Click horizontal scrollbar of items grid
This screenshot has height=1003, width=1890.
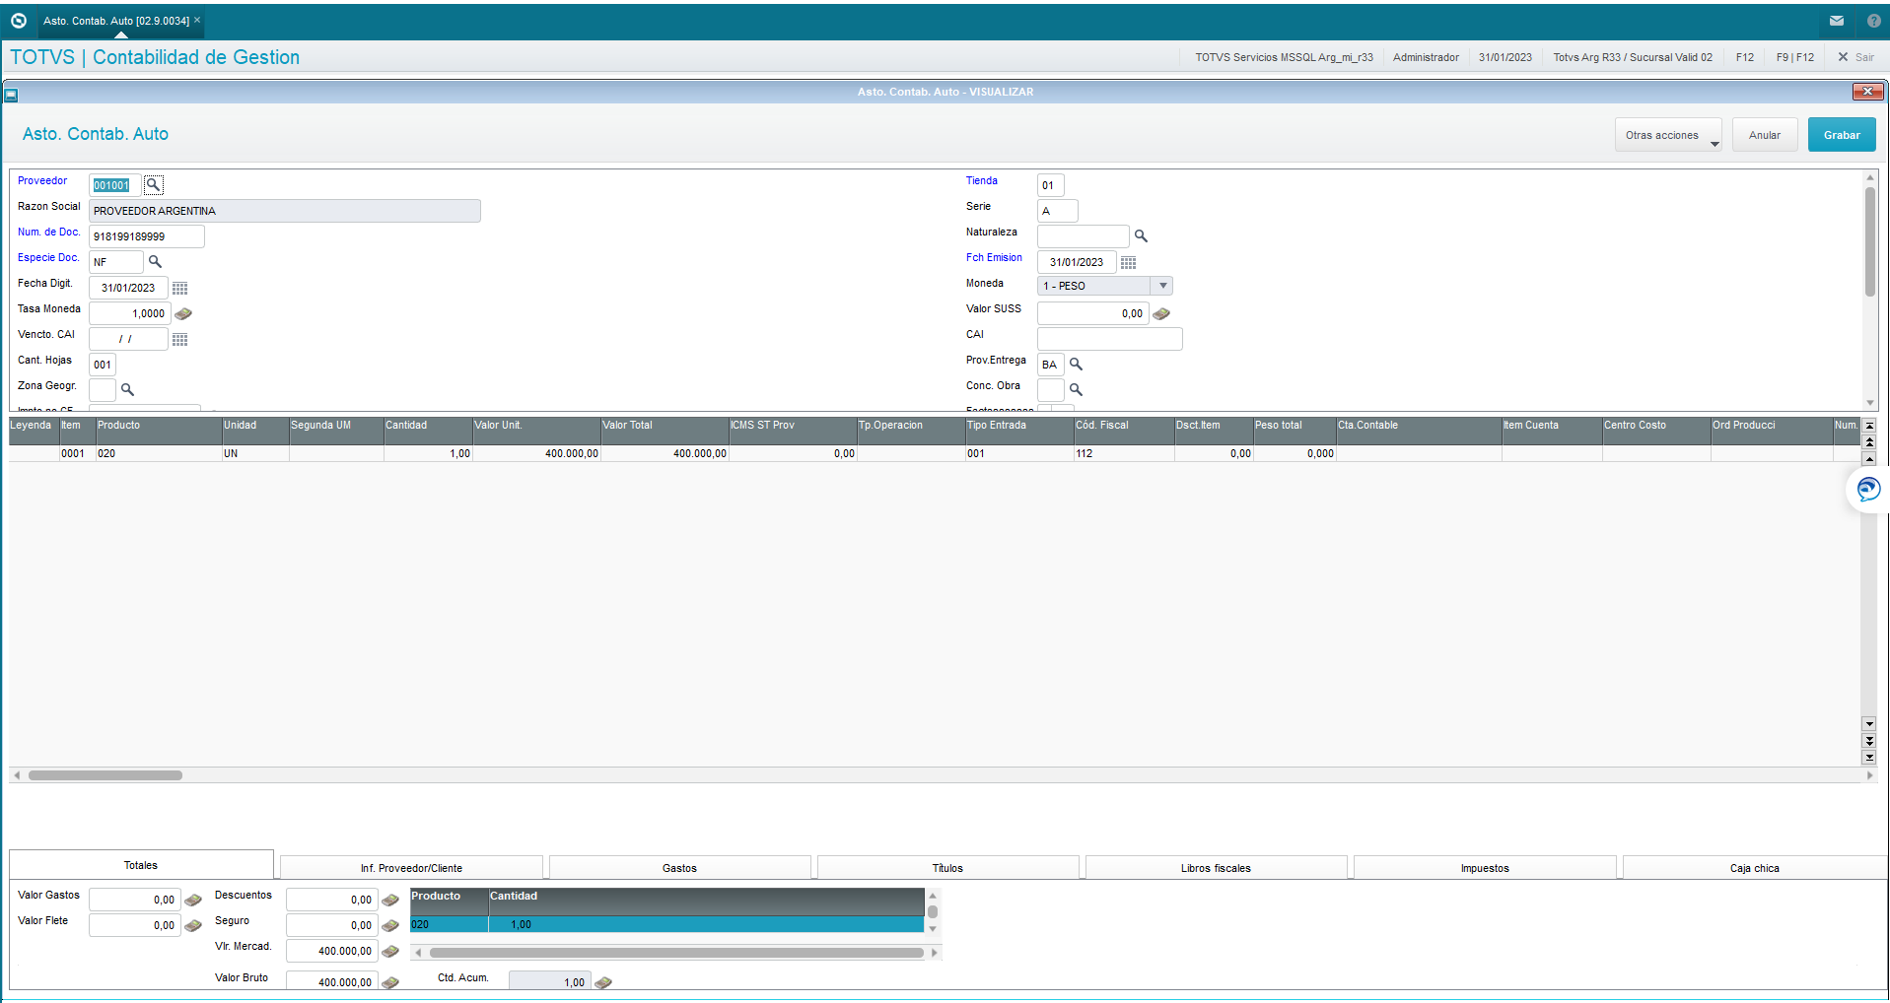tap(105, 775)
